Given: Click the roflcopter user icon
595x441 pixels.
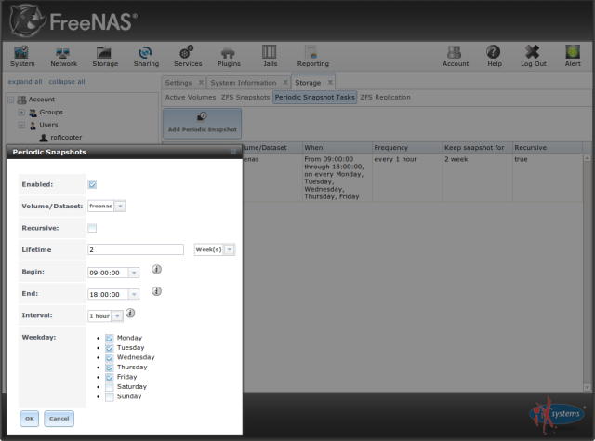Looking at the screenshot, I should pos(44,138).
